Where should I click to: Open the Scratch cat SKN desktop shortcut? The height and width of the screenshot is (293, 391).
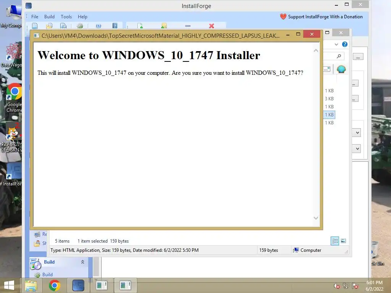click(x=12, y=137)
